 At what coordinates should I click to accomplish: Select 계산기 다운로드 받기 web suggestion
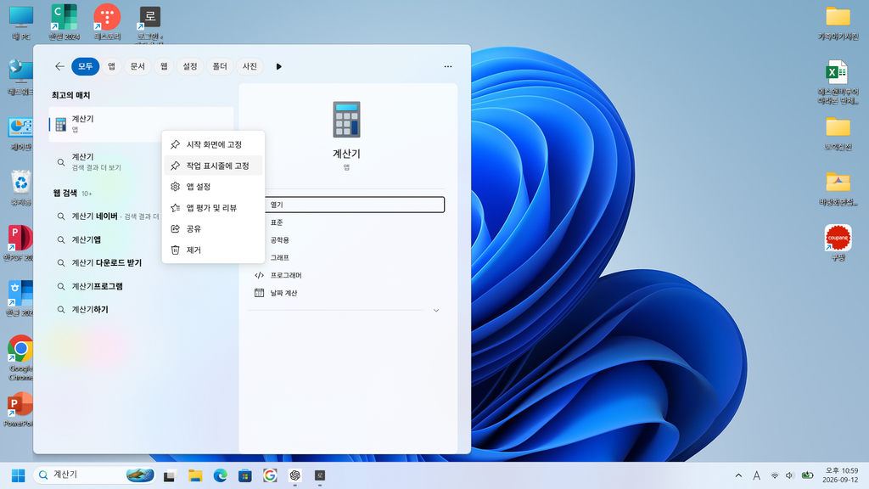[x=142, y=263]
